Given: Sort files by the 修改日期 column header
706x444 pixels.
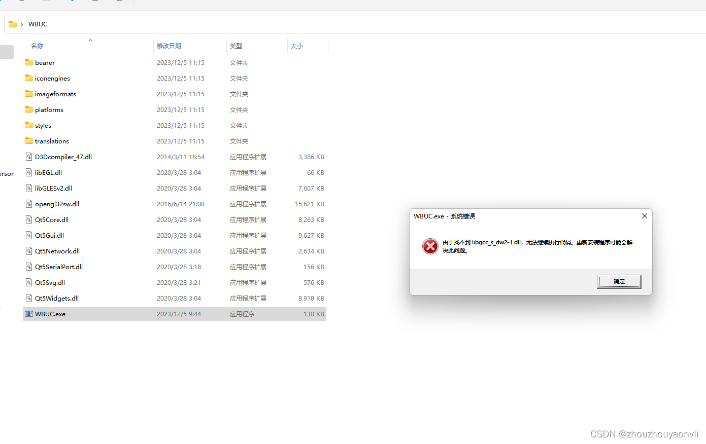Looking at the screenshot, I should pyautogui.click(x=169, y=45).
